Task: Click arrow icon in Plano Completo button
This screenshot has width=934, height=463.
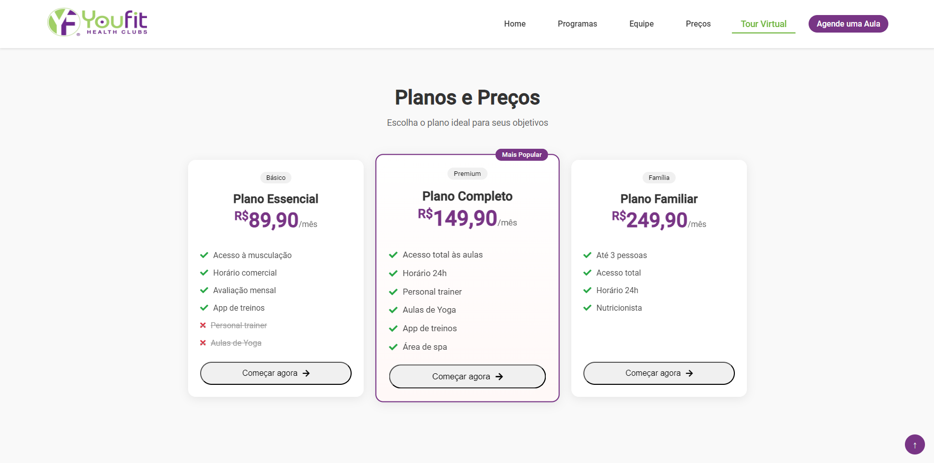Action: pyautogui.click(x=499, y=377)
